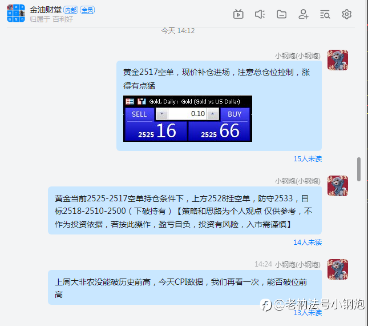Click the sell price 2525 16

[x=156, y=131]
